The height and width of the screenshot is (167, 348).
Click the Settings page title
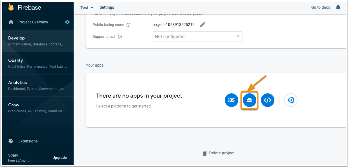[107, 8]
